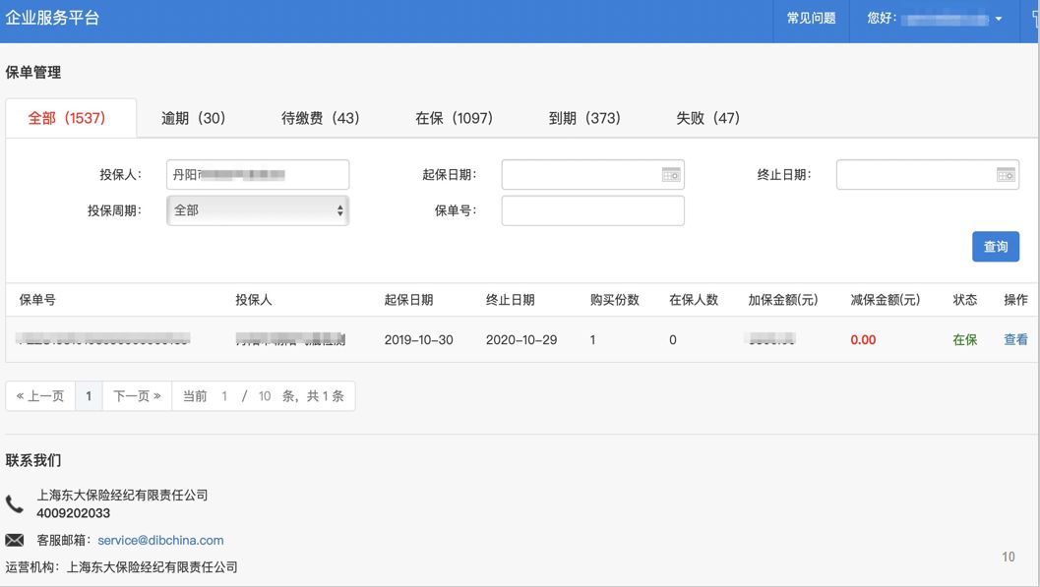The image size is (1040, 587).
Task: Open the 终止日期 calendar picker icon
Action: [x=1006, y=175]
